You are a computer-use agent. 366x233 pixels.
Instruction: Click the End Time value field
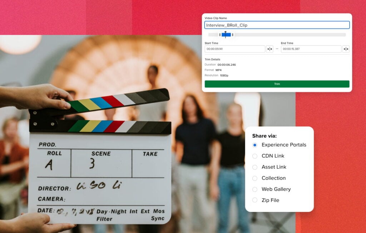coord(310,49)
